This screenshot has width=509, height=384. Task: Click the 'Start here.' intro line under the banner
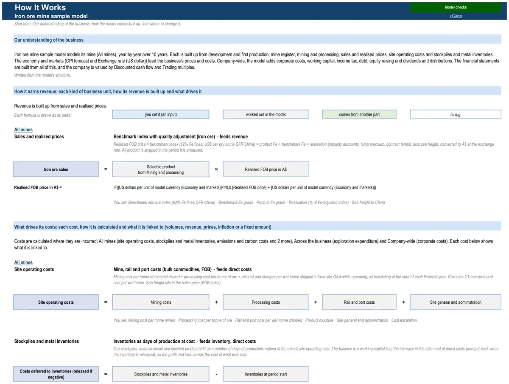(x=98, y=24)
